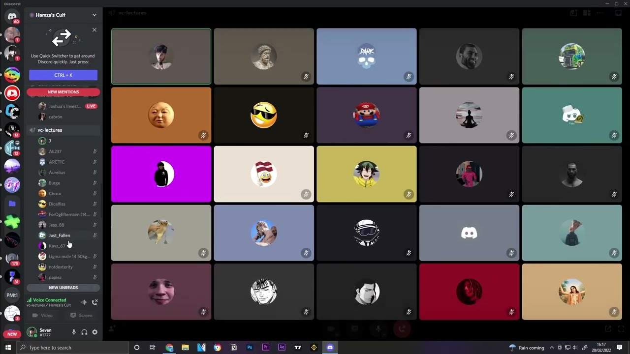Select user notdexterity in voice list
The width and height of the screenshot is (630, 354).
coord(67,267)
